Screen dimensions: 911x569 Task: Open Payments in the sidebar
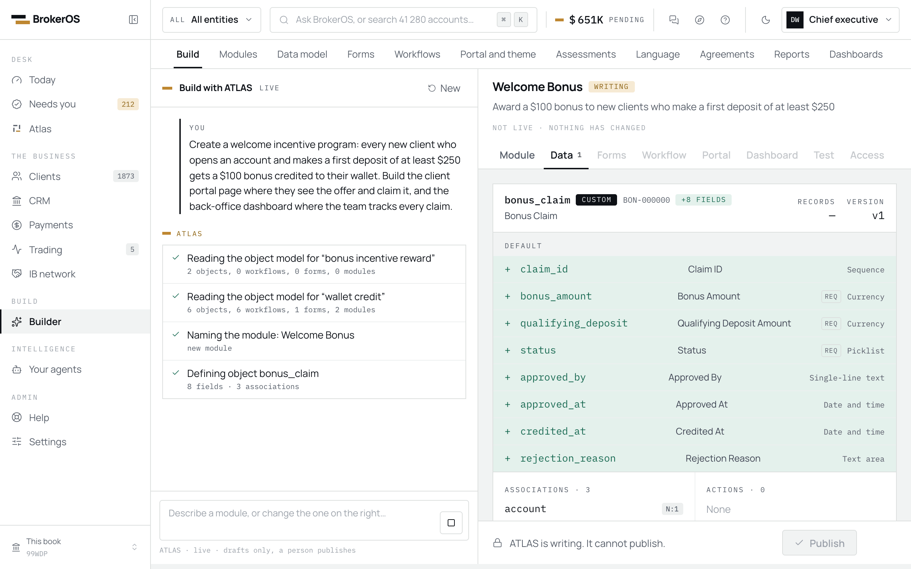tap(75, 225)
